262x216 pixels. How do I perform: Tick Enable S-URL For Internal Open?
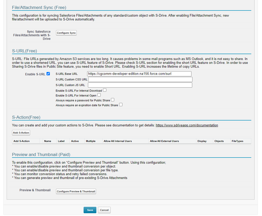click(x=99, y=95)
